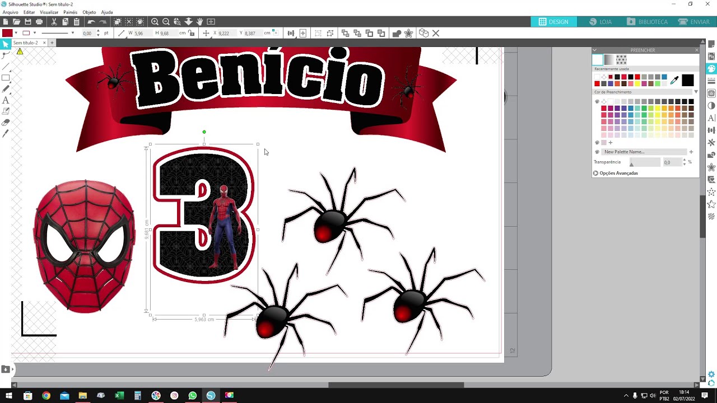717x403 pixels.
Task: Increase line thickness stepper
Action: point(99,31)
